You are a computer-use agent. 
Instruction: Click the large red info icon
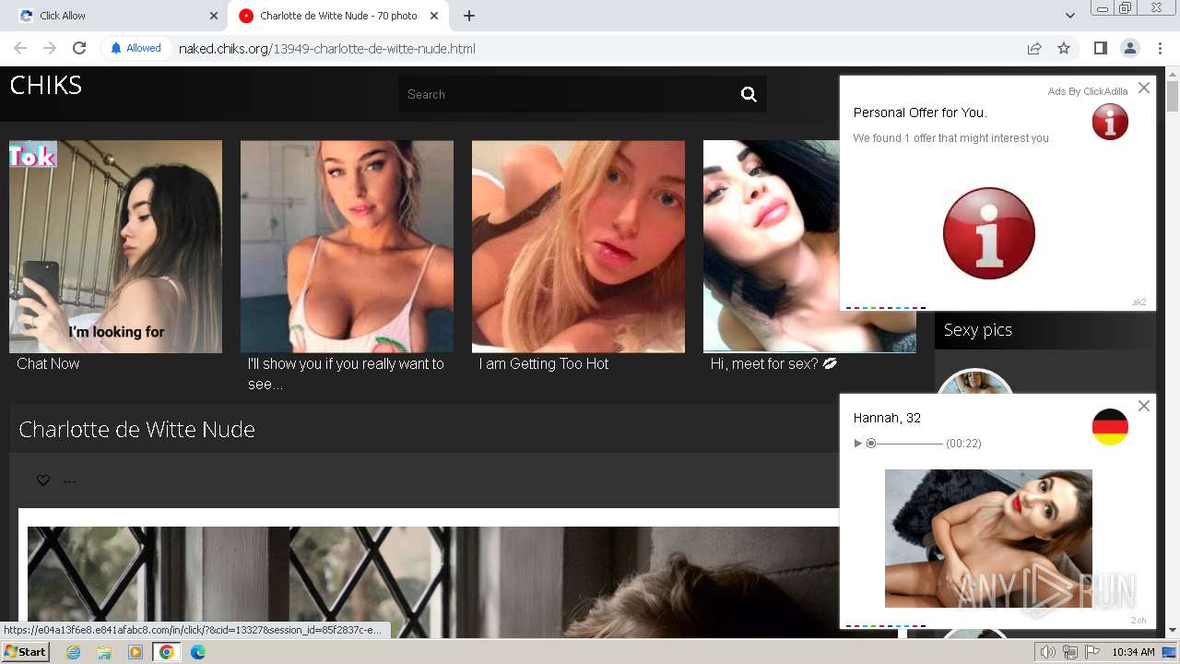click(989, 233)
